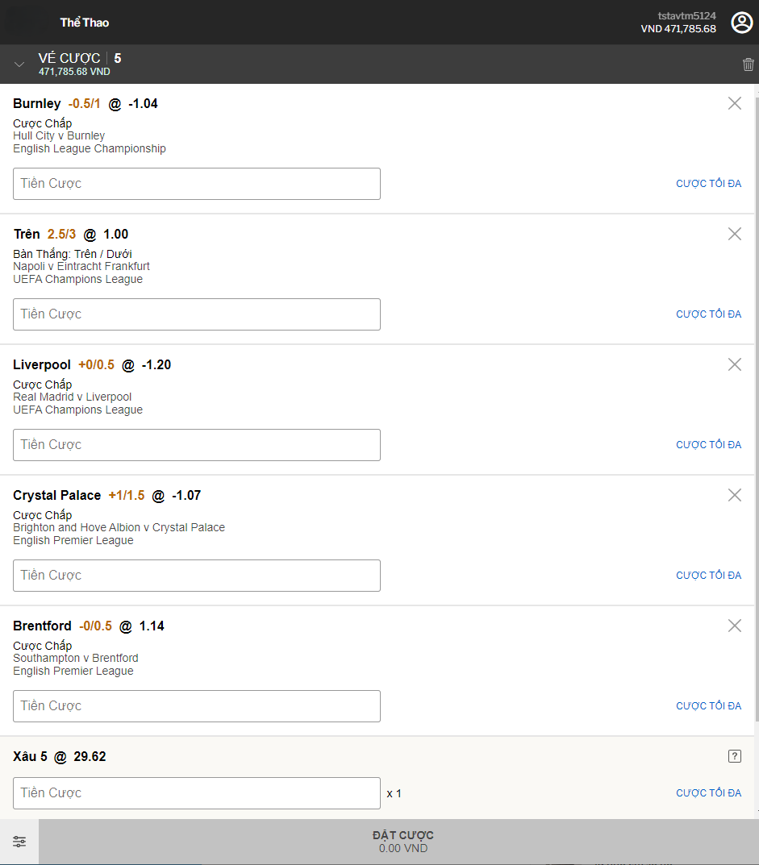Click the English League Championship label

tap(90, 149)
